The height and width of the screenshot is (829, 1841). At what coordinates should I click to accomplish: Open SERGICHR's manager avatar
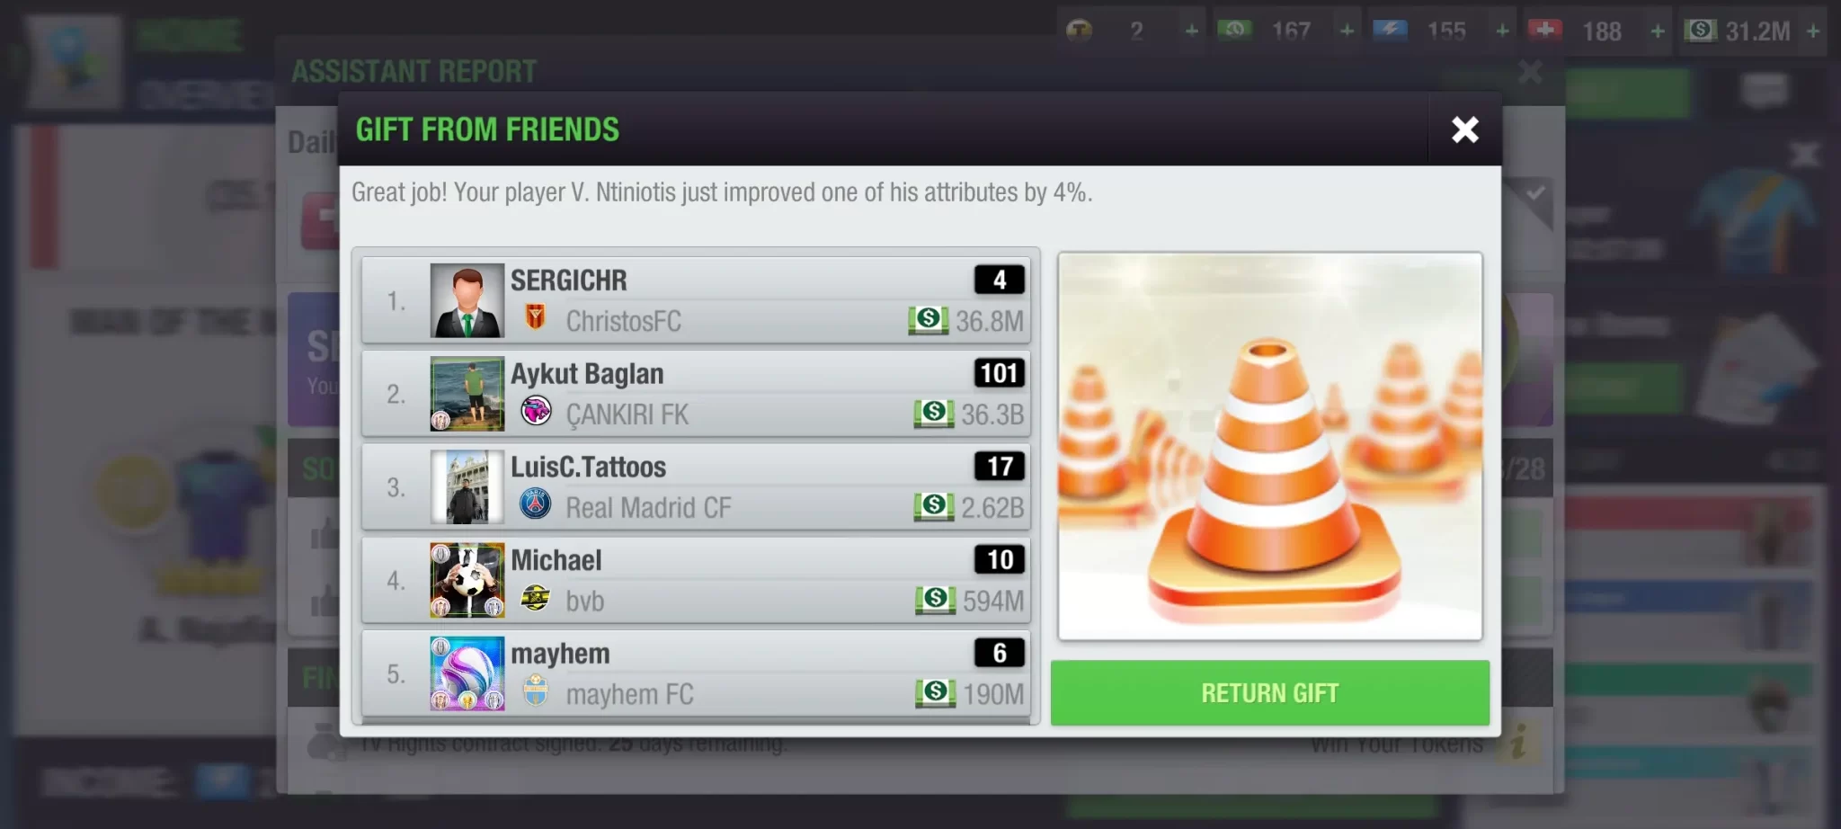click(467, 300)
